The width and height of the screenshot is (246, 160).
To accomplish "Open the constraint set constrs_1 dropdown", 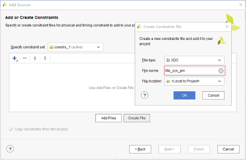I will click(75, 47).
